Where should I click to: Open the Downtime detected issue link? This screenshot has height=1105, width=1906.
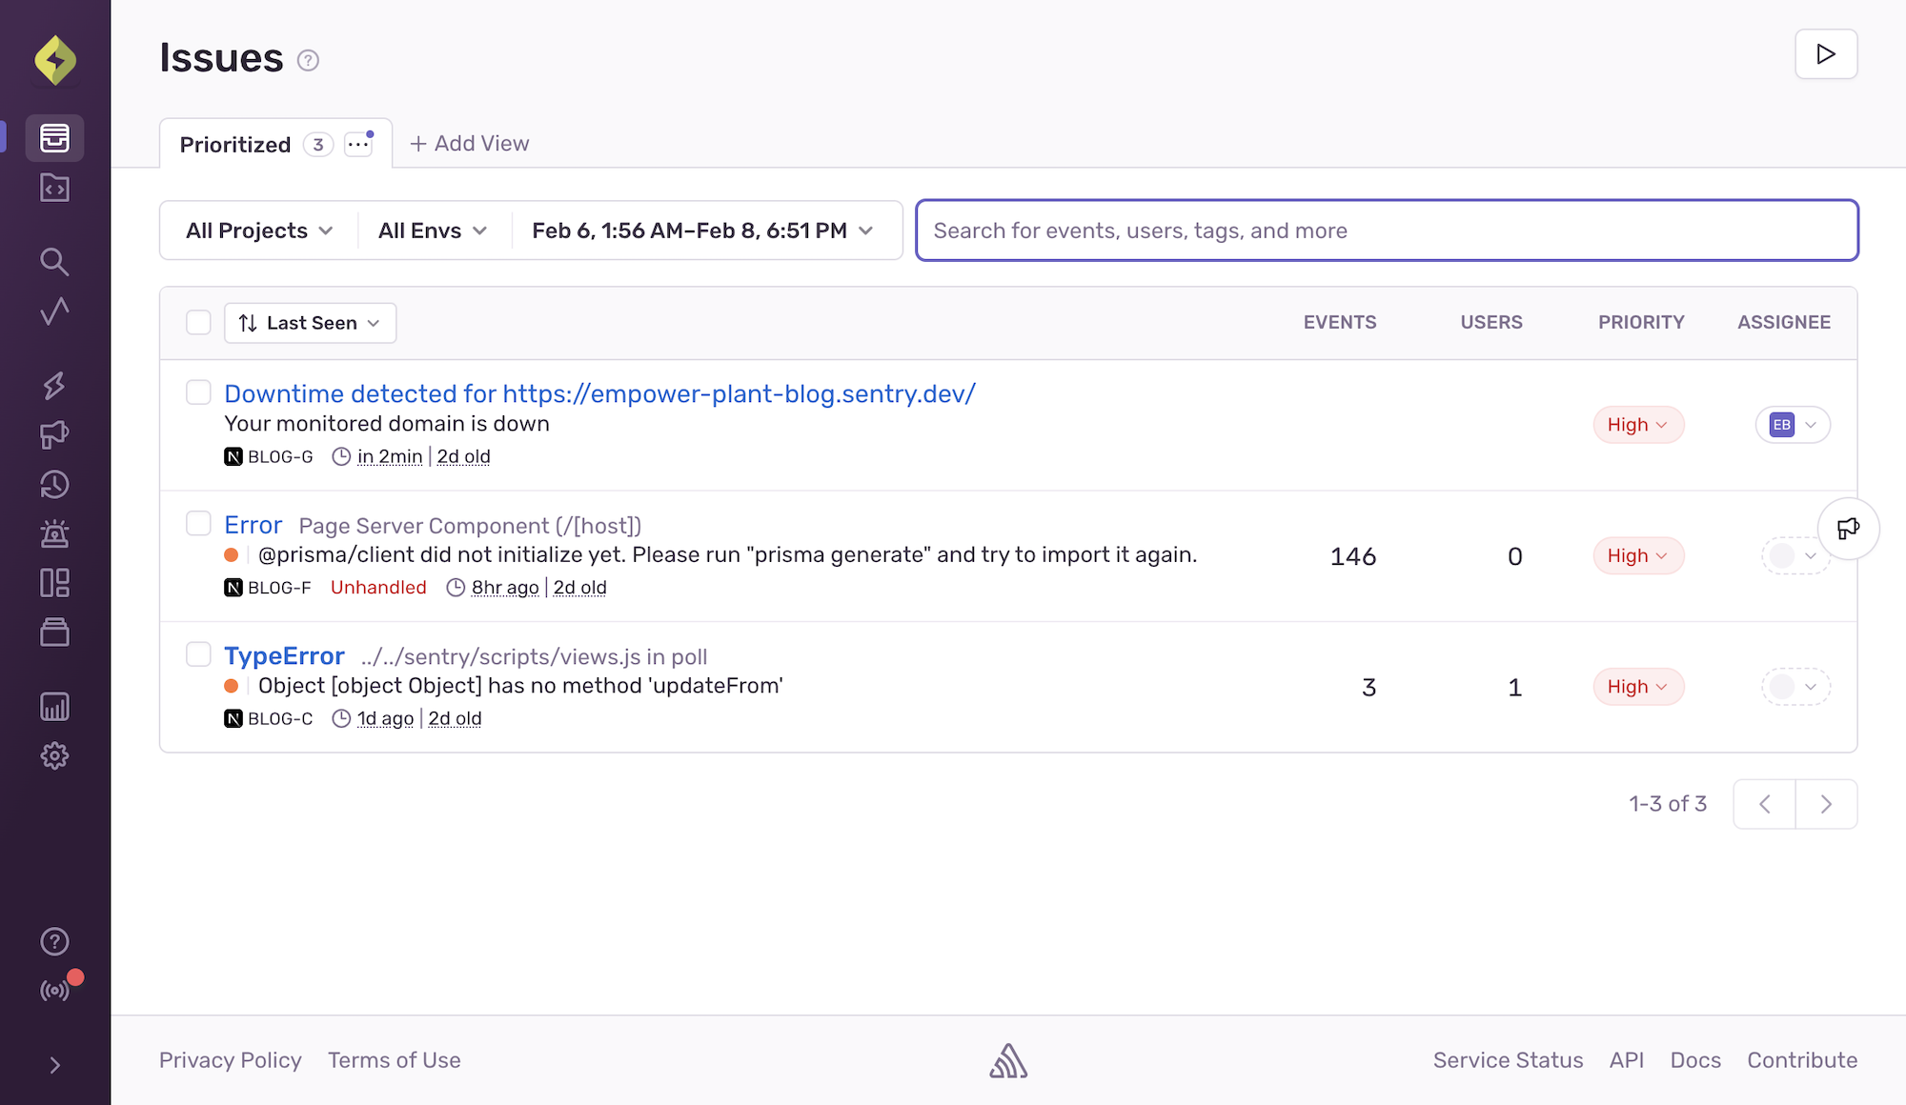tap(599, 393)
